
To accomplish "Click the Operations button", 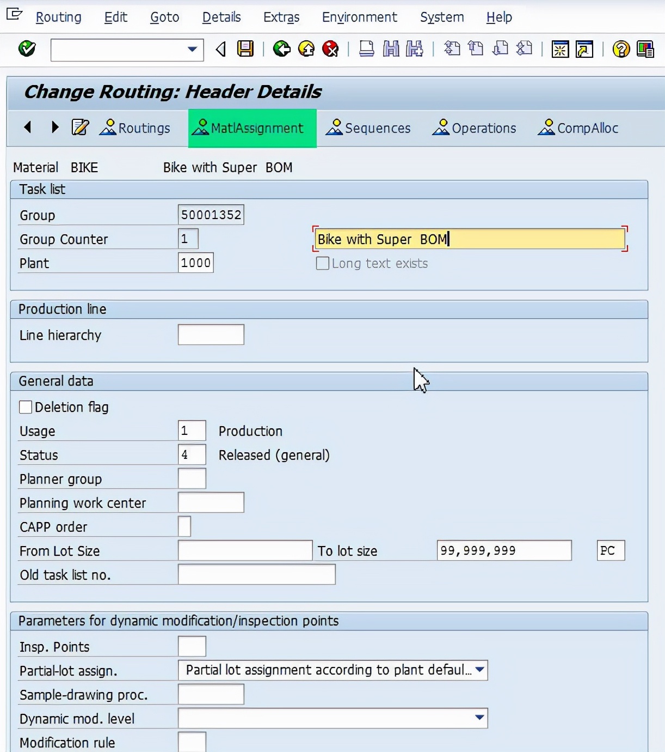I will [475, 128].
